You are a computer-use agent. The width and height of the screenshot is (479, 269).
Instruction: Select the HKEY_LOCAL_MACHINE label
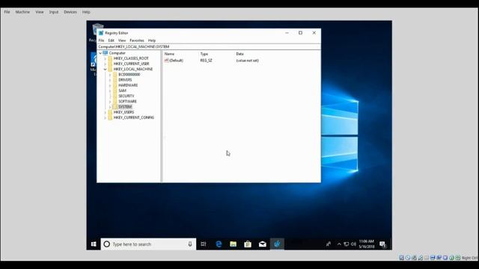133,69
